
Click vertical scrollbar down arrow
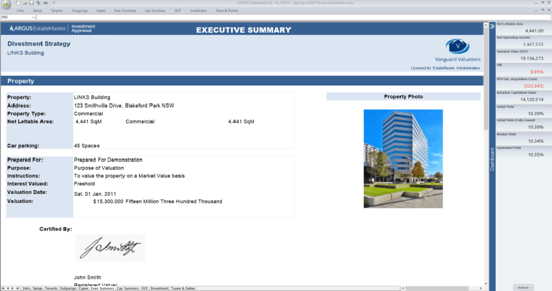click(486, 283)
